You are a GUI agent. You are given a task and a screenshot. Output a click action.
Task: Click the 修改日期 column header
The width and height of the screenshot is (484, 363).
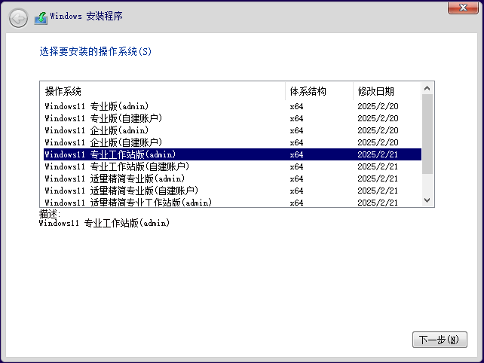387,91
